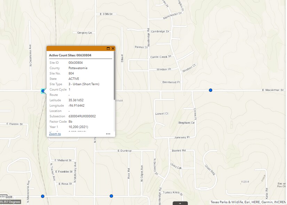Open the popup's three-dot more options menu
The width and height of the screenshot is (287, 205).
(108, 134)
